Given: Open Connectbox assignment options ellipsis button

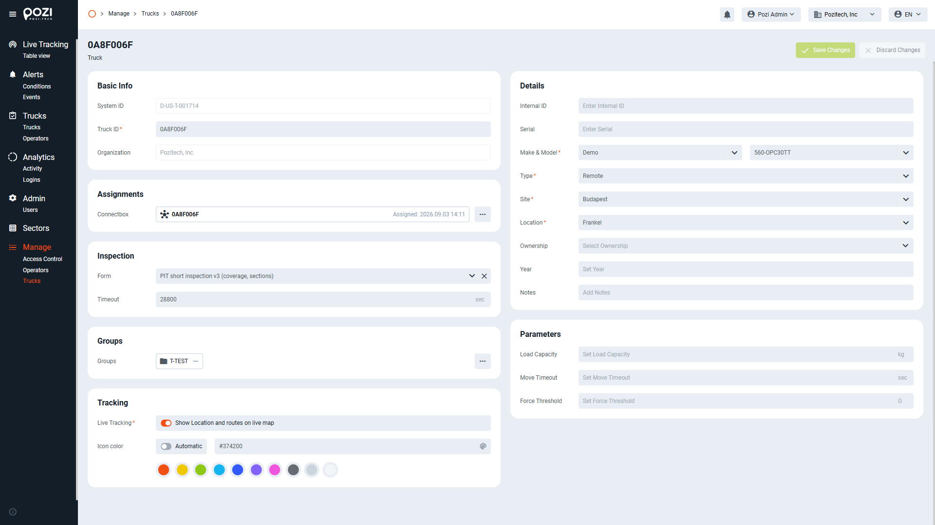Looking at the screenshot, I should tap(483, 214).
